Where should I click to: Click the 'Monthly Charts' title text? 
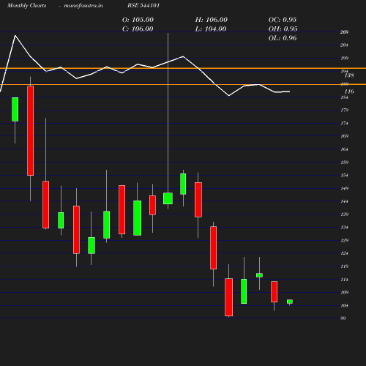point(27,6)
